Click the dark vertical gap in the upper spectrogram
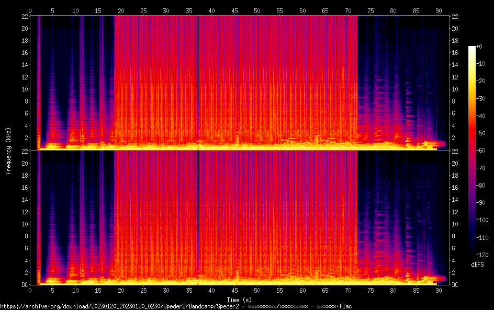494x310 pixels. (x=198, y=78)
